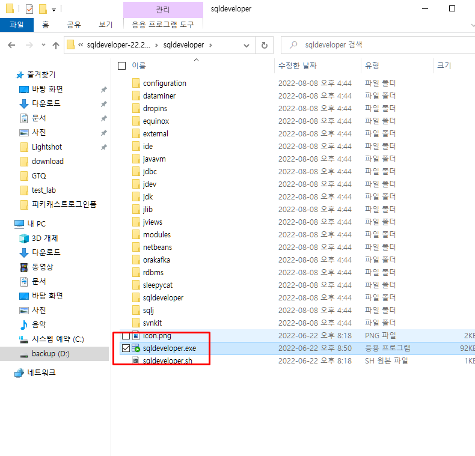Image resolution: width=475 pixels, height=456 pixels.
Task: Click the sqldeveloper.exe application icon
Action: click(x=136, y=348)
